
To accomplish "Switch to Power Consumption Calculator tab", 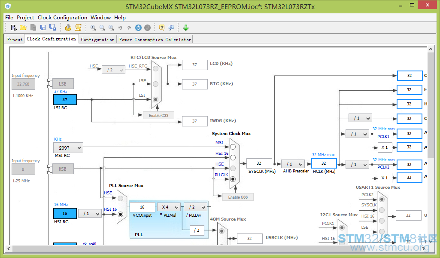I will coord(155,40).
